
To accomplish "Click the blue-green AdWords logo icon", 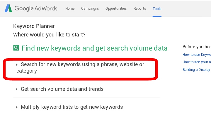I will (x=8, y=8).
